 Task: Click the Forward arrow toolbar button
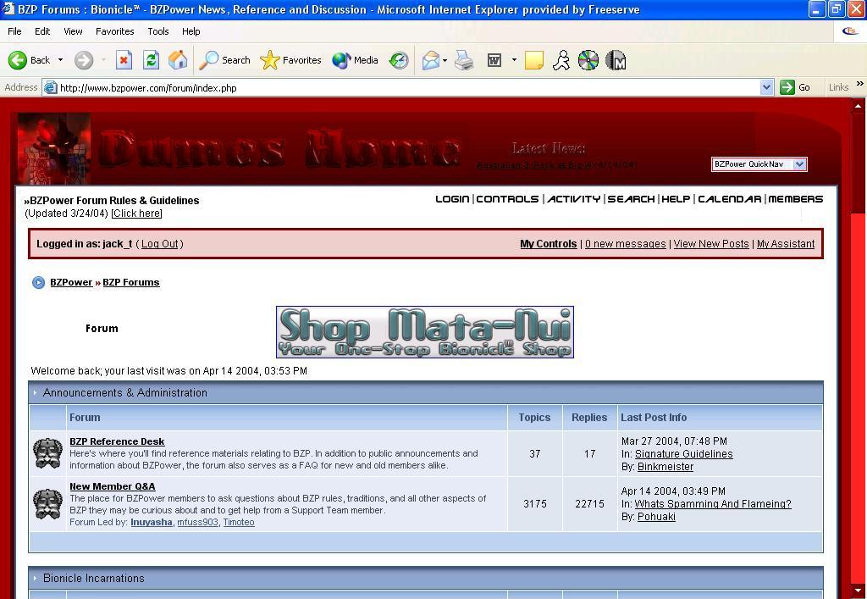coord(84,60)
